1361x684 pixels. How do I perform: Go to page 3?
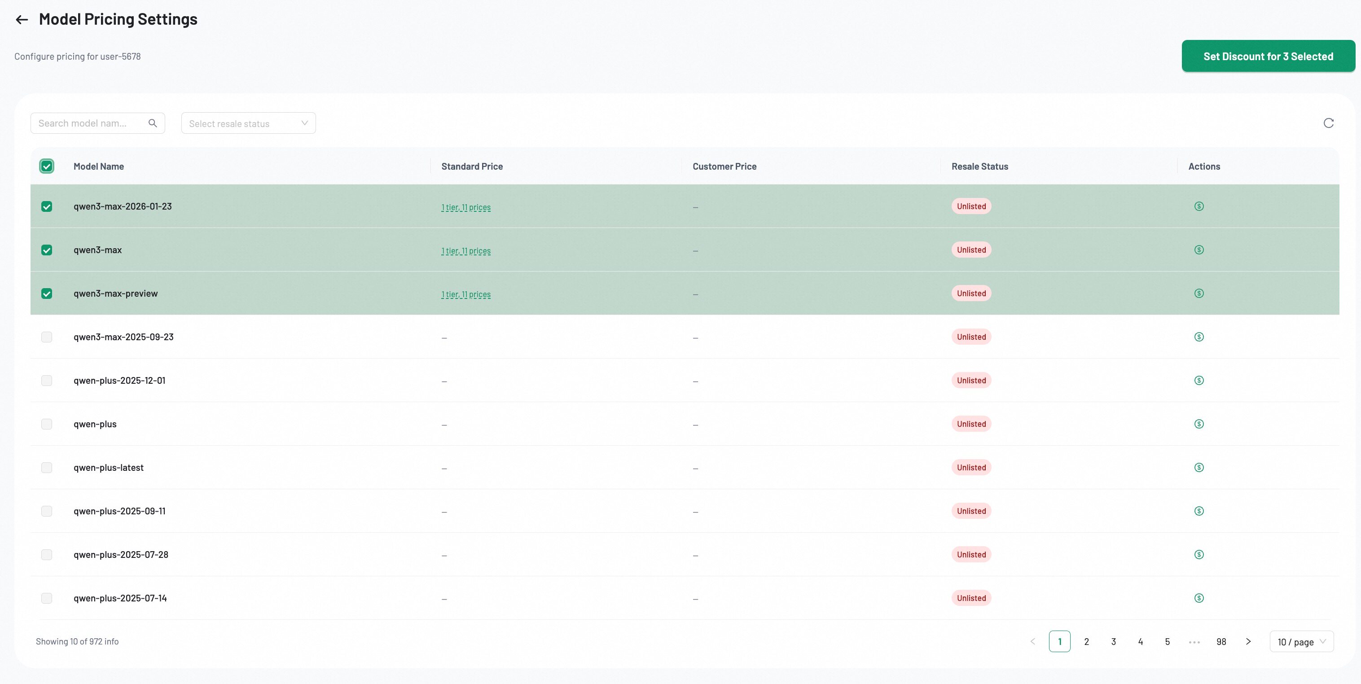(x=1113, y=642)
